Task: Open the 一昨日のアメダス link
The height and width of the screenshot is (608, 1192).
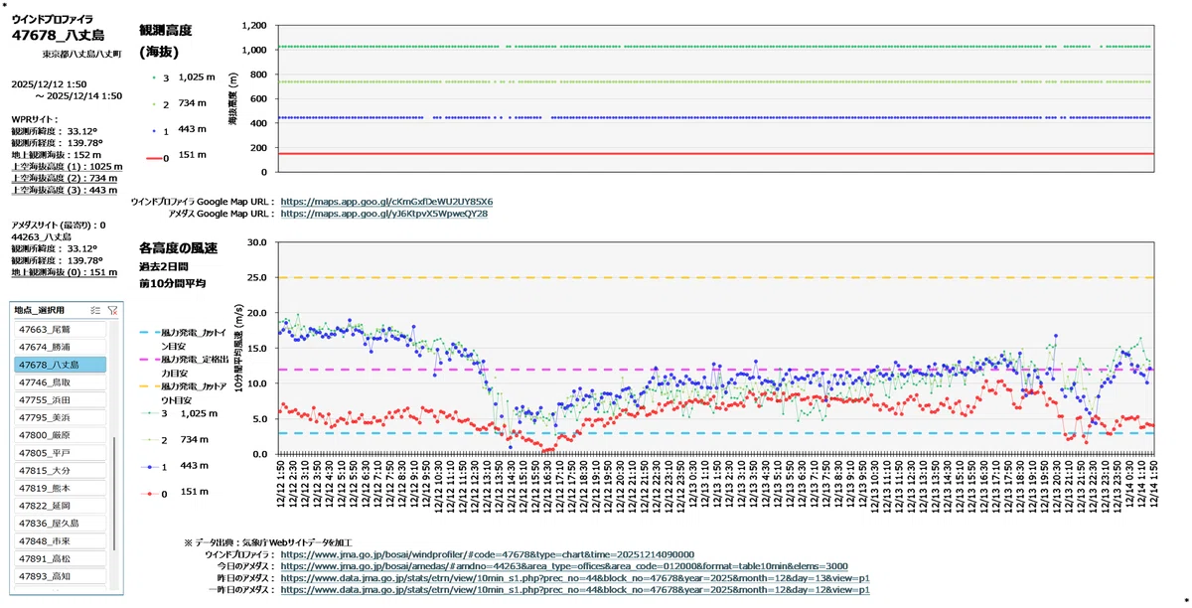Action: (x=575, y=590)
